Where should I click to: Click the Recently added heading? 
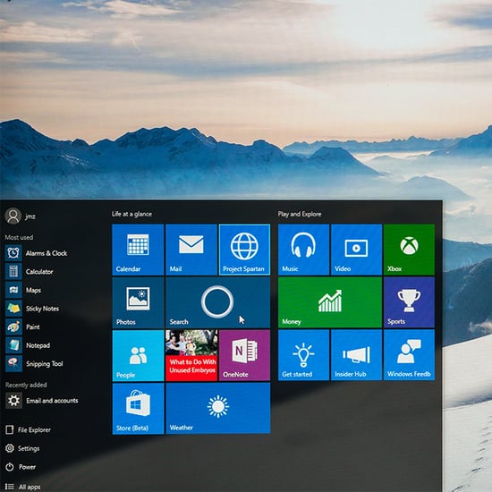tap(26, 385)
